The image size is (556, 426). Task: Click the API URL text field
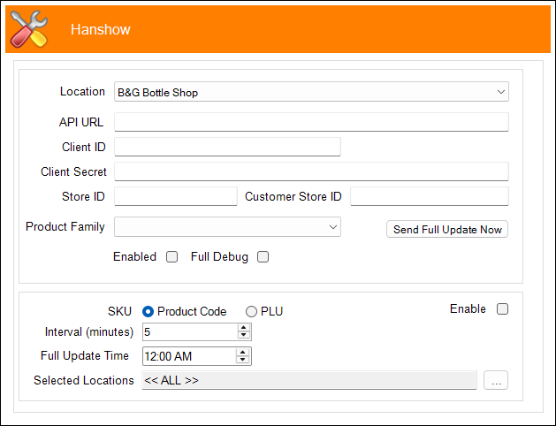click(x=311, y=122)
